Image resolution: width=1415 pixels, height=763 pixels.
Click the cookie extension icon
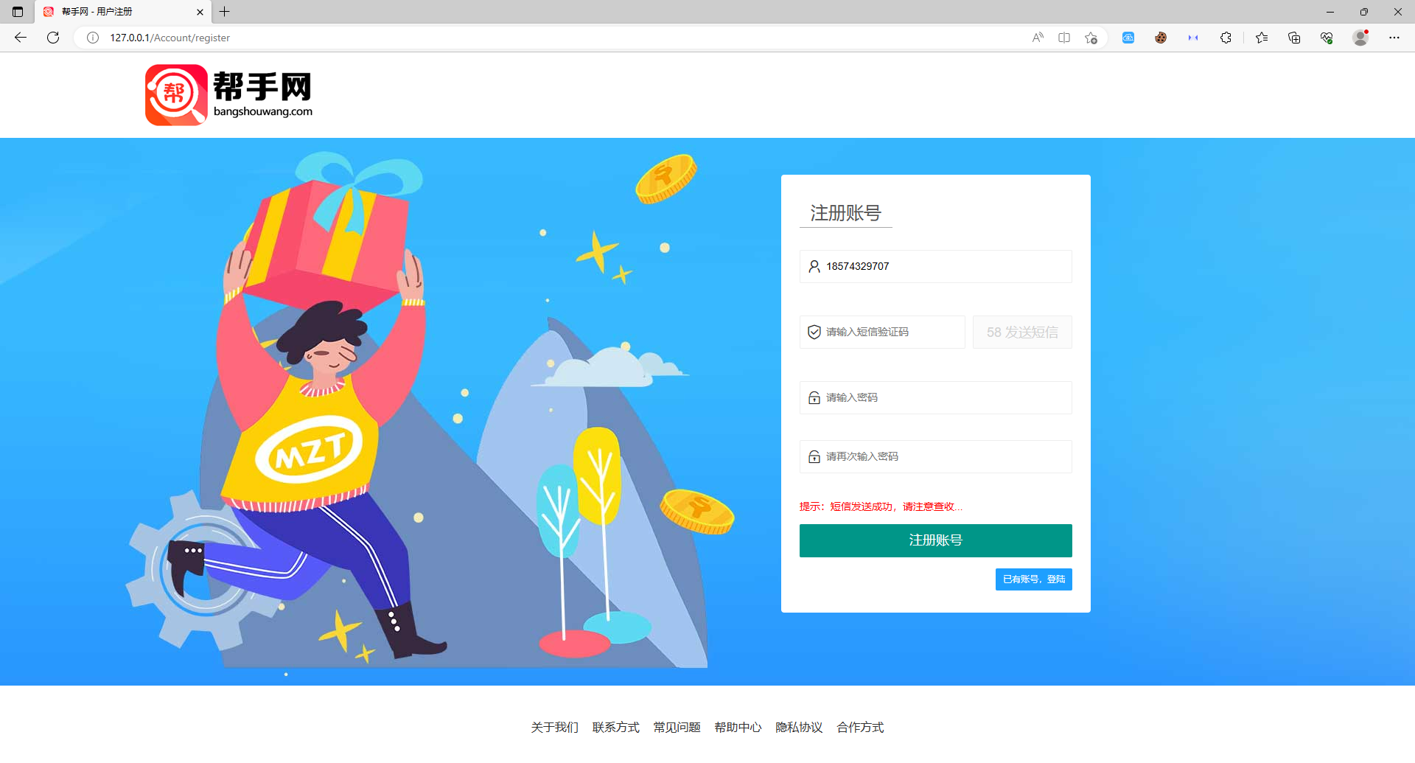[1161, 38]
